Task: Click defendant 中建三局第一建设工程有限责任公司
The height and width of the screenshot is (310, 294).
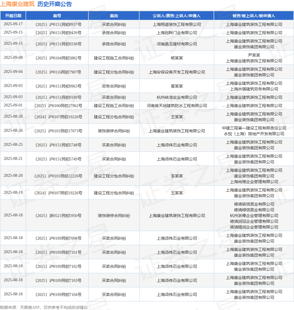Action: click(254, 128)
